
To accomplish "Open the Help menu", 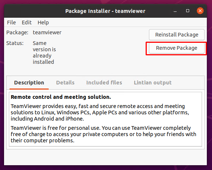I will tap(43, 22).
